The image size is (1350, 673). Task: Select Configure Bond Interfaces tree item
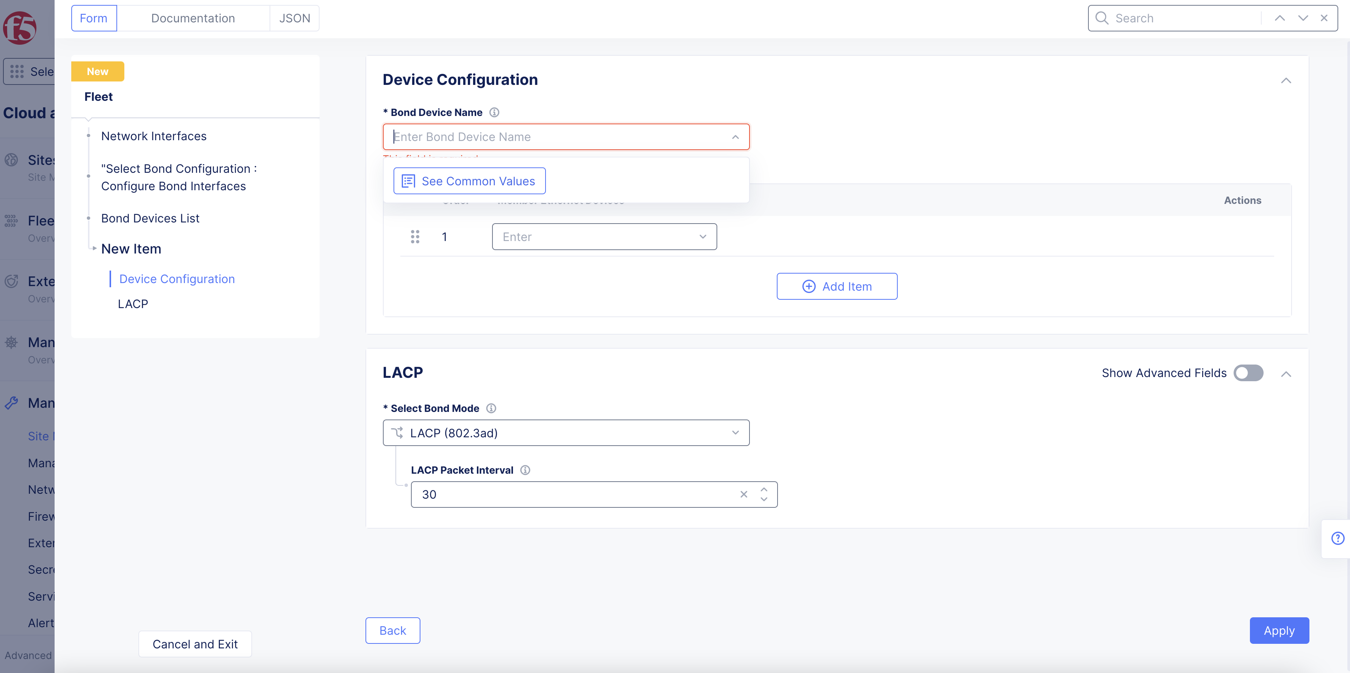[x=179, y=177]
